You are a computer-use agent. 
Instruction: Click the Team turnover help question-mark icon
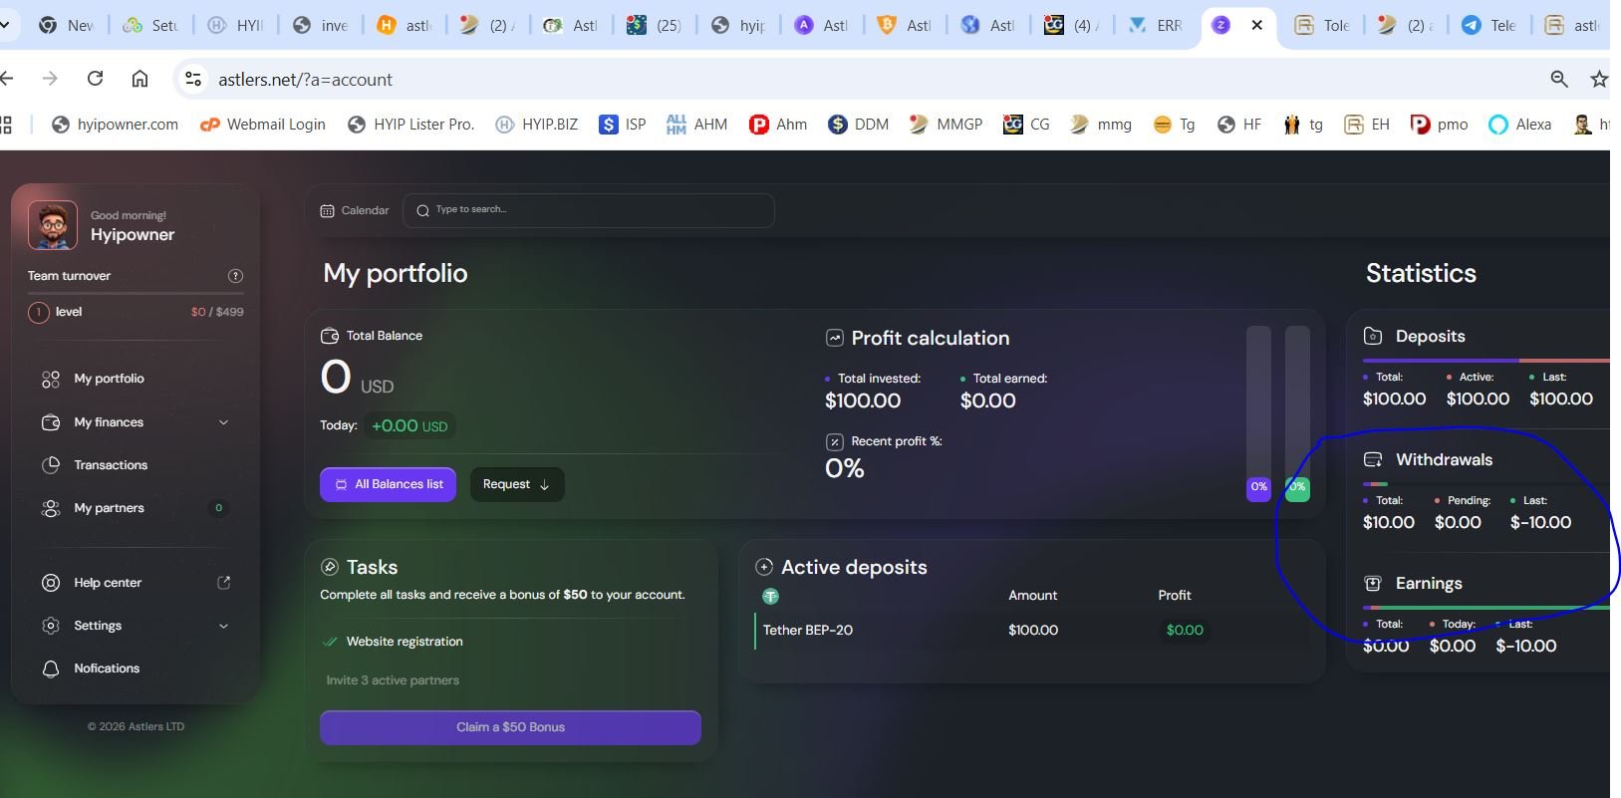235,276
